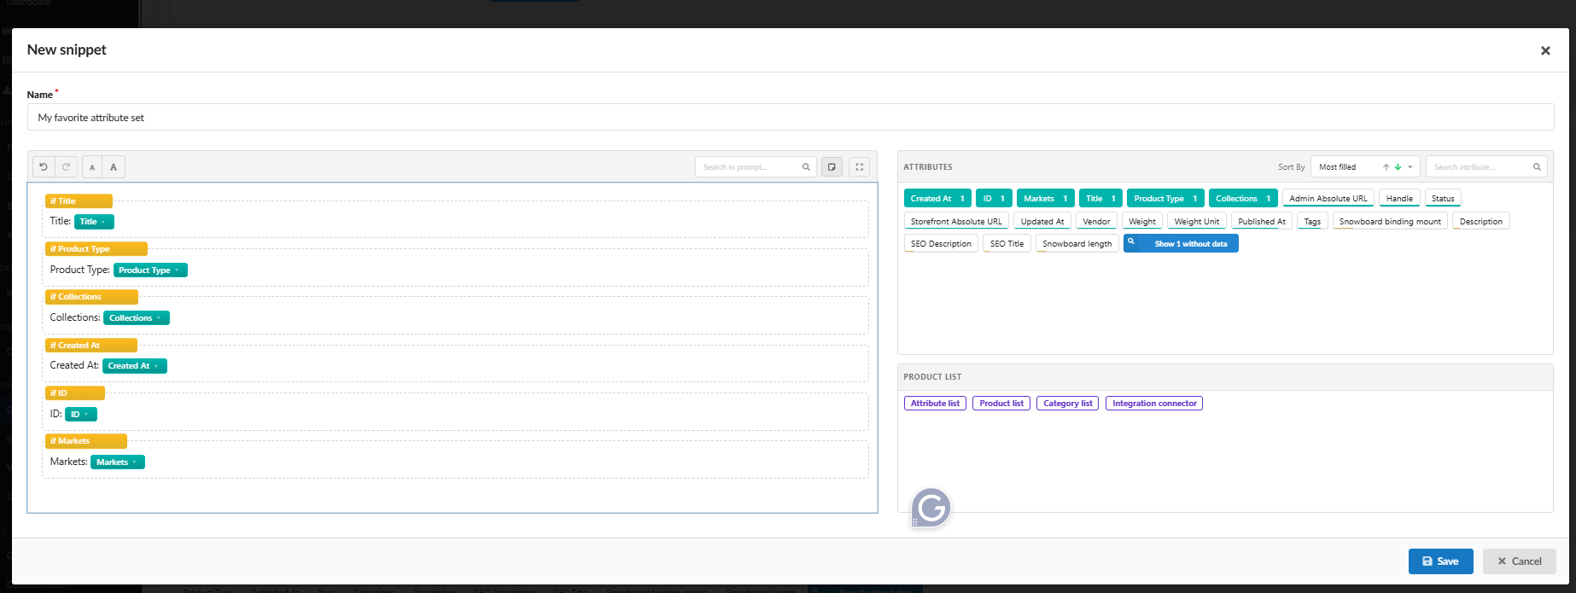
Task: Add the Vendor attribute chip
Action: click(1096, 222)
